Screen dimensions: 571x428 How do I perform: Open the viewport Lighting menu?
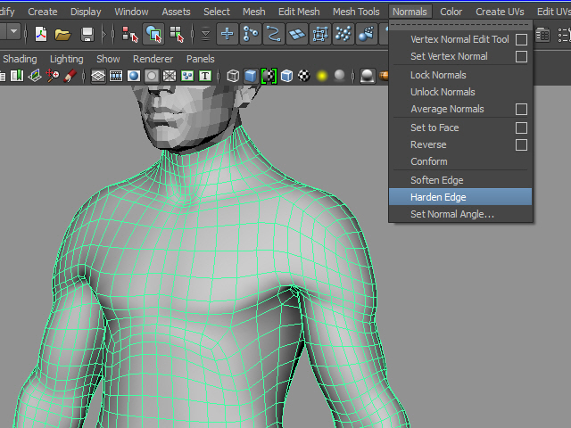pyautogui.click(x=67, y=59)
